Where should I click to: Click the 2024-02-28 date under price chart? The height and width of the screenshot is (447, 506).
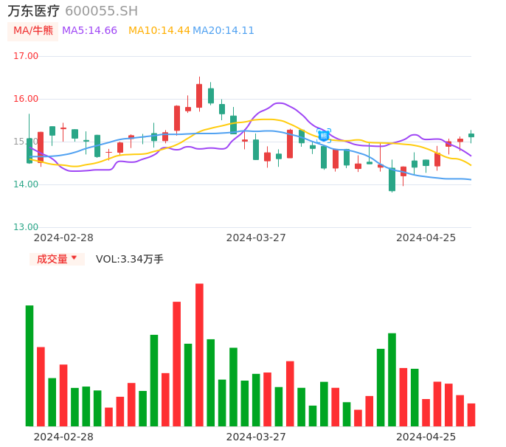click(63, 238)
